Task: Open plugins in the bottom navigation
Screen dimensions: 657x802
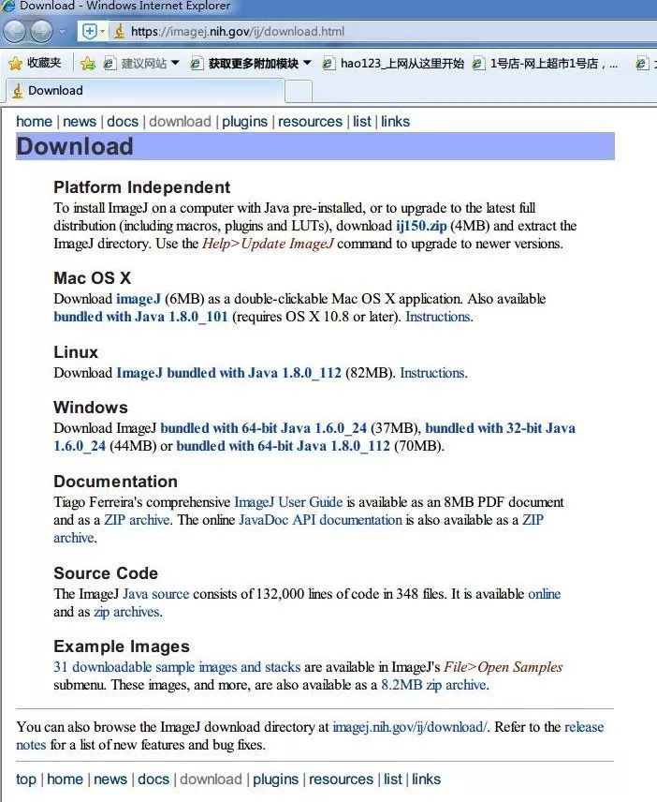Action: [275, 780]
